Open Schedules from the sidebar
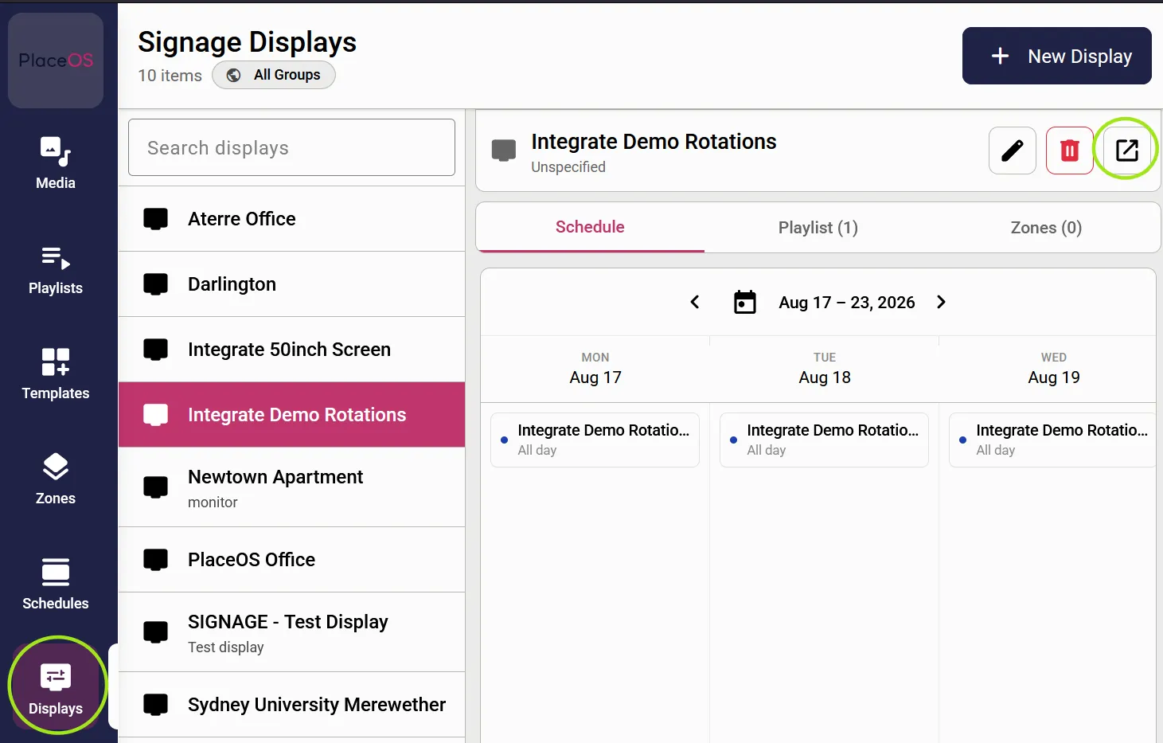Screen dimensions: 1163x743 pyautogui.click(x=56, y=585)
